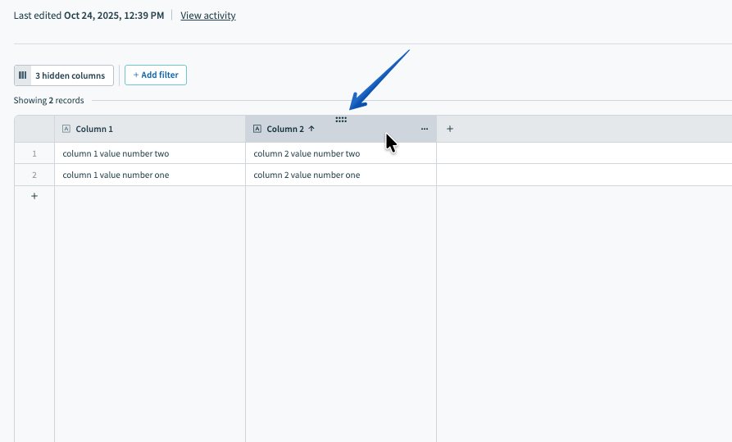Viewport: 732px width, 442px height.
Task: Click the ascending sort arrow on Column 2
Action: [311, 129]
